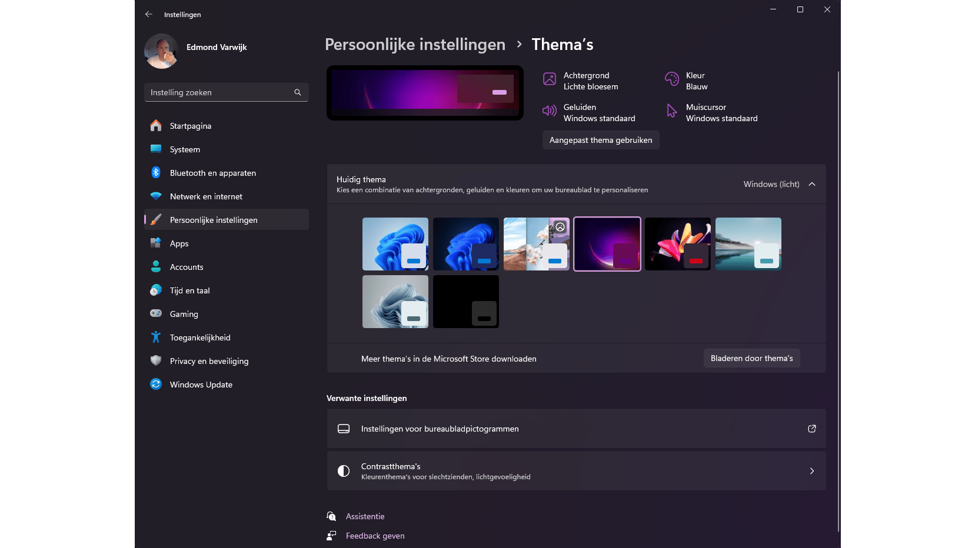
Task: Open the Systeem settings page
Action: 227,149
